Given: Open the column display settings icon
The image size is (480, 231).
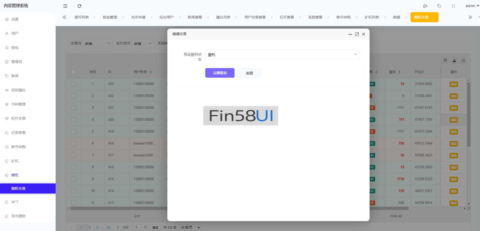Looking at the screenshot, I should (445, 60).
